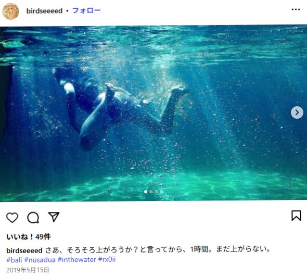
Task: Open the #nusadua hashtag
Action: 40,260
